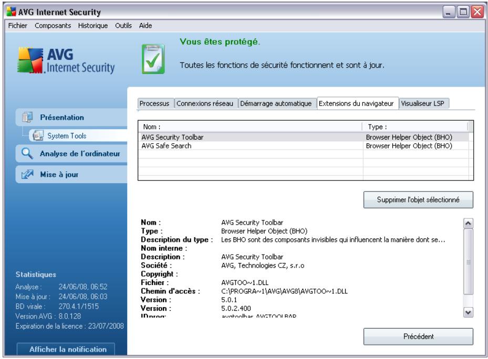Image resolution: width=488 pixels, height=359 pixels.
Task: Click the version value 5.0.1
Action: click(x=229, y=300)
